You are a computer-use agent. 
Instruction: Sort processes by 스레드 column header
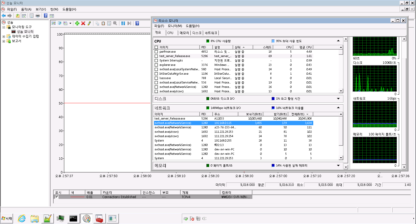(x=263, y=47)
